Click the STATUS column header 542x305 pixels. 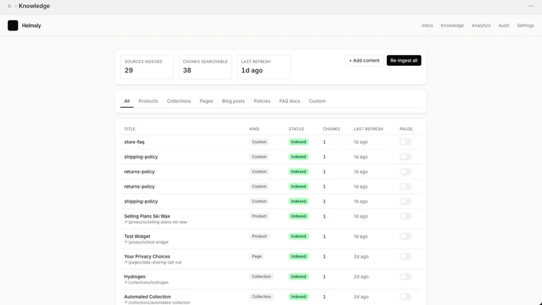pyautogui.click(x=296, y=129)
